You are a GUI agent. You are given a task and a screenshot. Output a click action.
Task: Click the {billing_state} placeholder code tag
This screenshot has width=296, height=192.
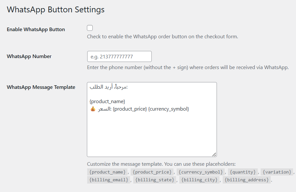(x=155, y=180)
